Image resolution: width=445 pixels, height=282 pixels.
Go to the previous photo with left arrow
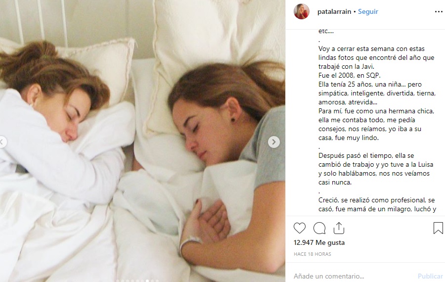pos(2,142)
